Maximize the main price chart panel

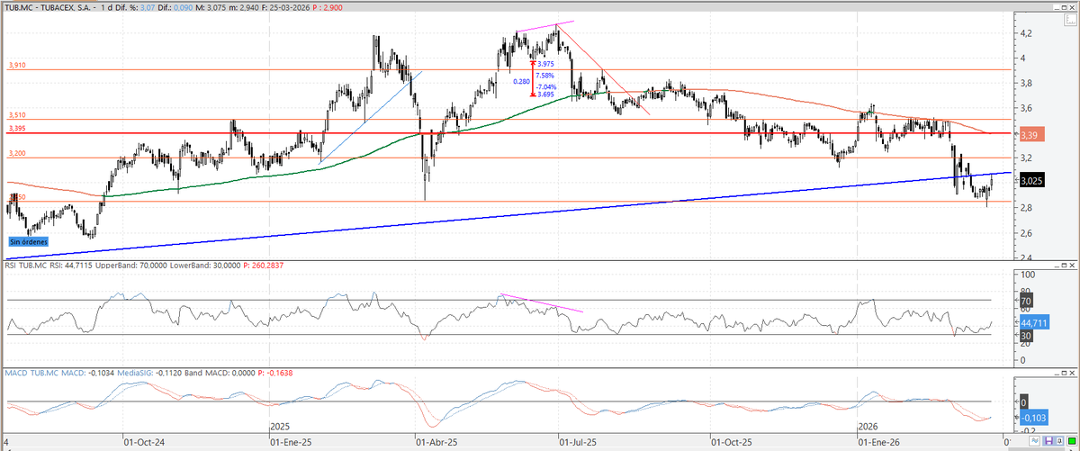point(1064,7)
